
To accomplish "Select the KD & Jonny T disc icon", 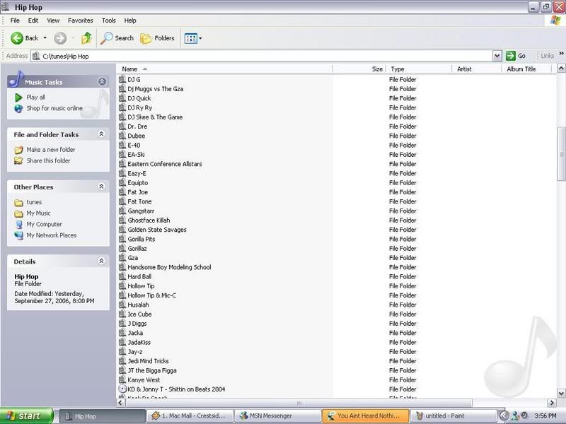I will (x=122, y=389).
